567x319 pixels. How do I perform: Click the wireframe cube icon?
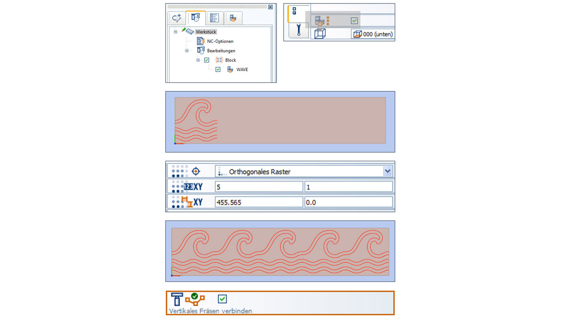(x=320, y=34)
